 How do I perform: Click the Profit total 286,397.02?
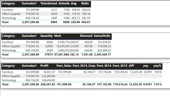coord(48,84)
